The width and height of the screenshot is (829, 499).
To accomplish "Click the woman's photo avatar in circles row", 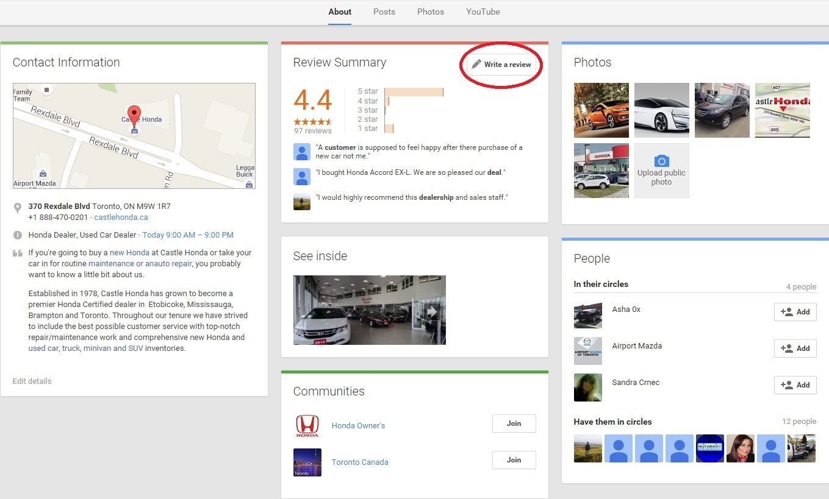I will pos(741,448).
